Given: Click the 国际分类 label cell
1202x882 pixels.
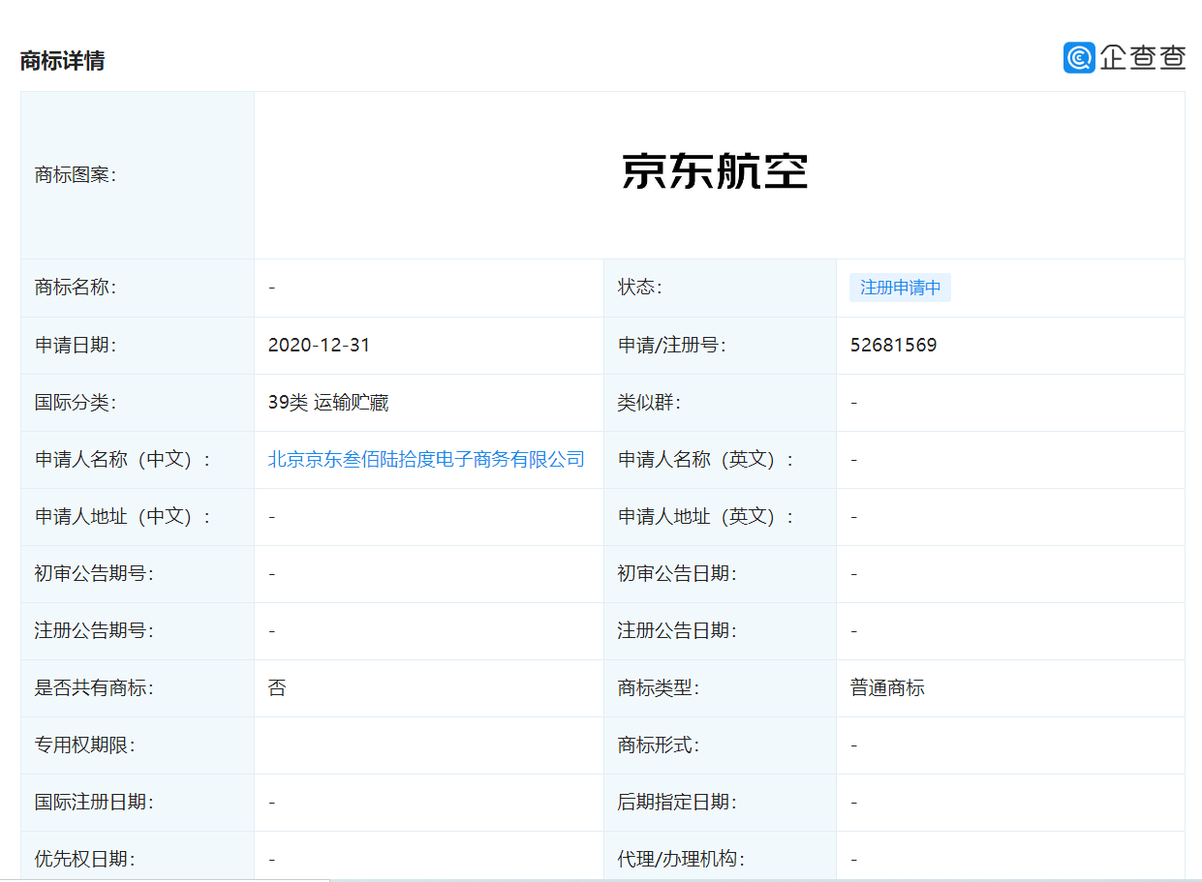Looking at the screenshot, I should pyautogui.click(x=138, y=403).
